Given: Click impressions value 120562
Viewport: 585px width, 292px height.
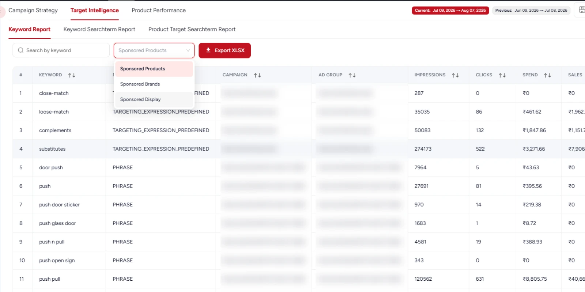Looking at the screenshot, I should click(423, 279).
